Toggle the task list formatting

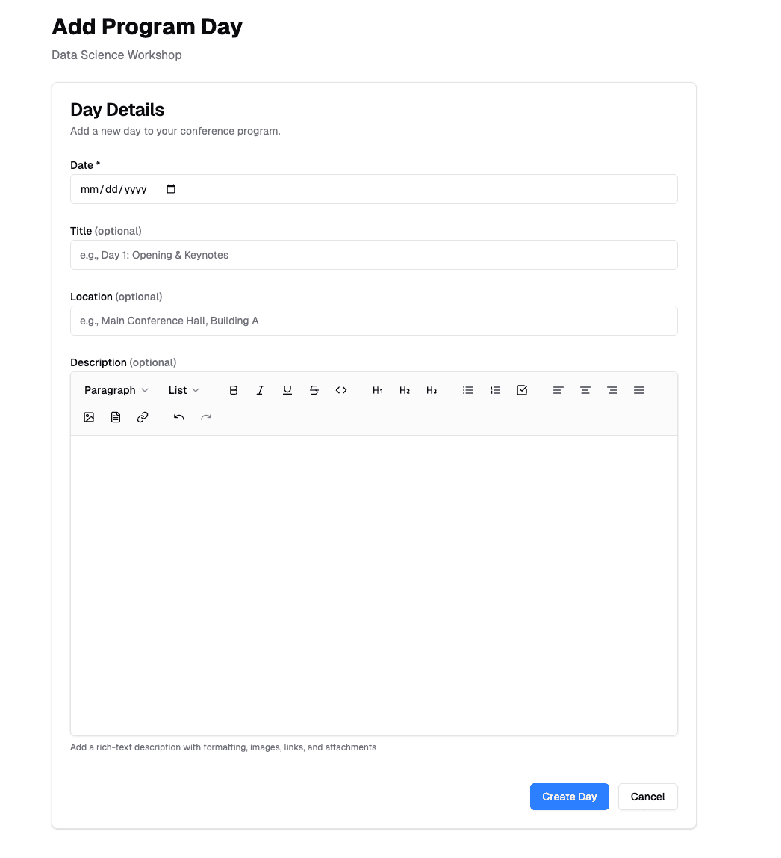click(x=522, y=389)
